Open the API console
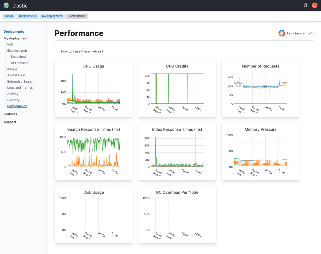321x254 pixels. tap(19, 63)
